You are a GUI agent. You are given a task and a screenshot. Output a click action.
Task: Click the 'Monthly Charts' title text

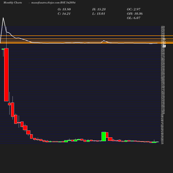(13, 3)
